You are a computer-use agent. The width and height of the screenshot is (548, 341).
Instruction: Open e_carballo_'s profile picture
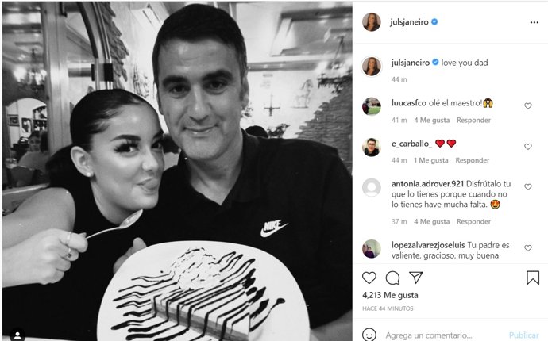click(x=371, y=147)
